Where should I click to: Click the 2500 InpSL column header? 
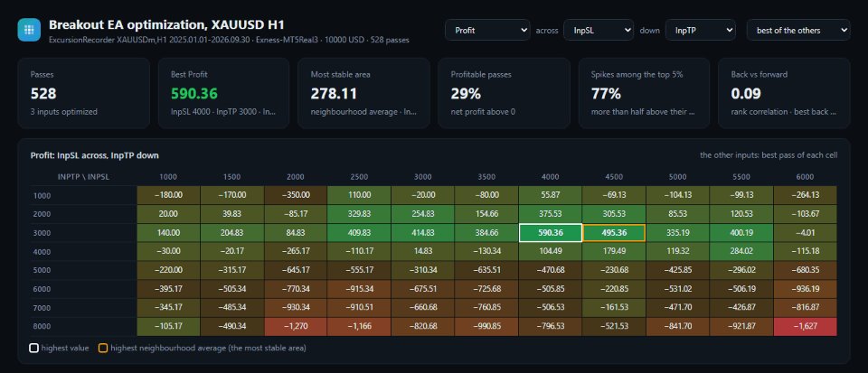click(359, 177)
